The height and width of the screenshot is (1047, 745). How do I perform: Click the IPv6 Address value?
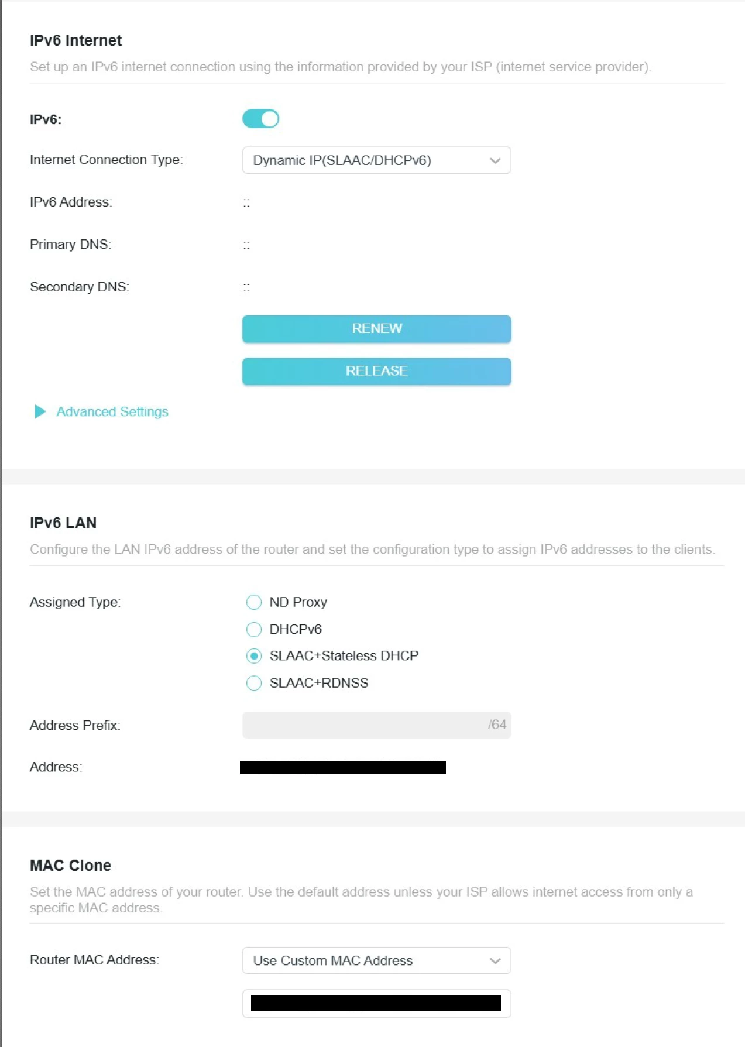pyautogui.click(x=246, y=202)
